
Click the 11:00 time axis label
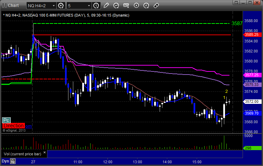(x=78, y=162)
